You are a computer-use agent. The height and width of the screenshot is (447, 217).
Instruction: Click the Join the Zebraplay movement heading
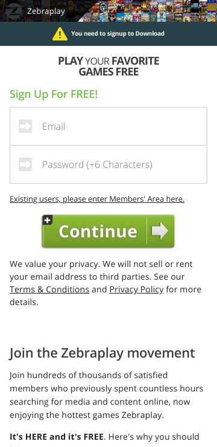point(102,353)
